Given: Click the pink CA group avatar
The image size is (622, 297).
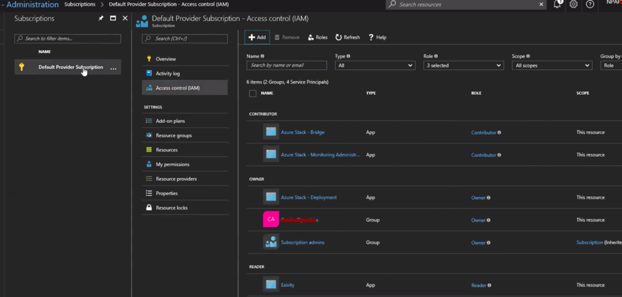Looking at the screenshot, I should point(271,219).
